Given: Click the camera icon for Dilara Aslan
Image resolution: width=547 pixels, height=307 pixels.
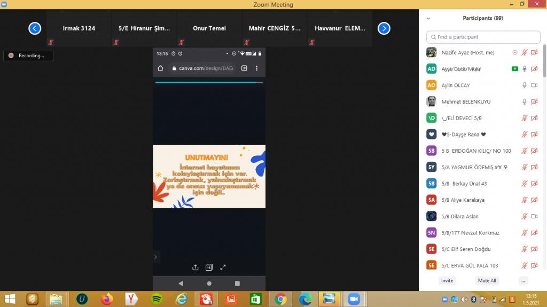Looking at the screenshot, I should click(x=534, y=216).
